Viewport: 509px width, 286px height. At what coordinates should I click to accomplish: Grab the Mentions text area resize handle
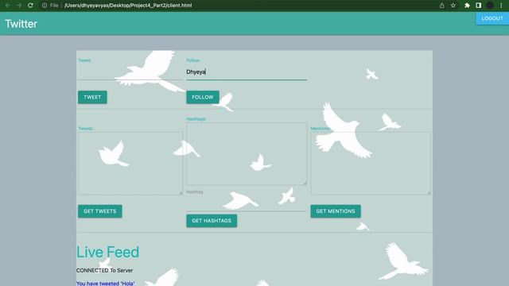point(429,193)
